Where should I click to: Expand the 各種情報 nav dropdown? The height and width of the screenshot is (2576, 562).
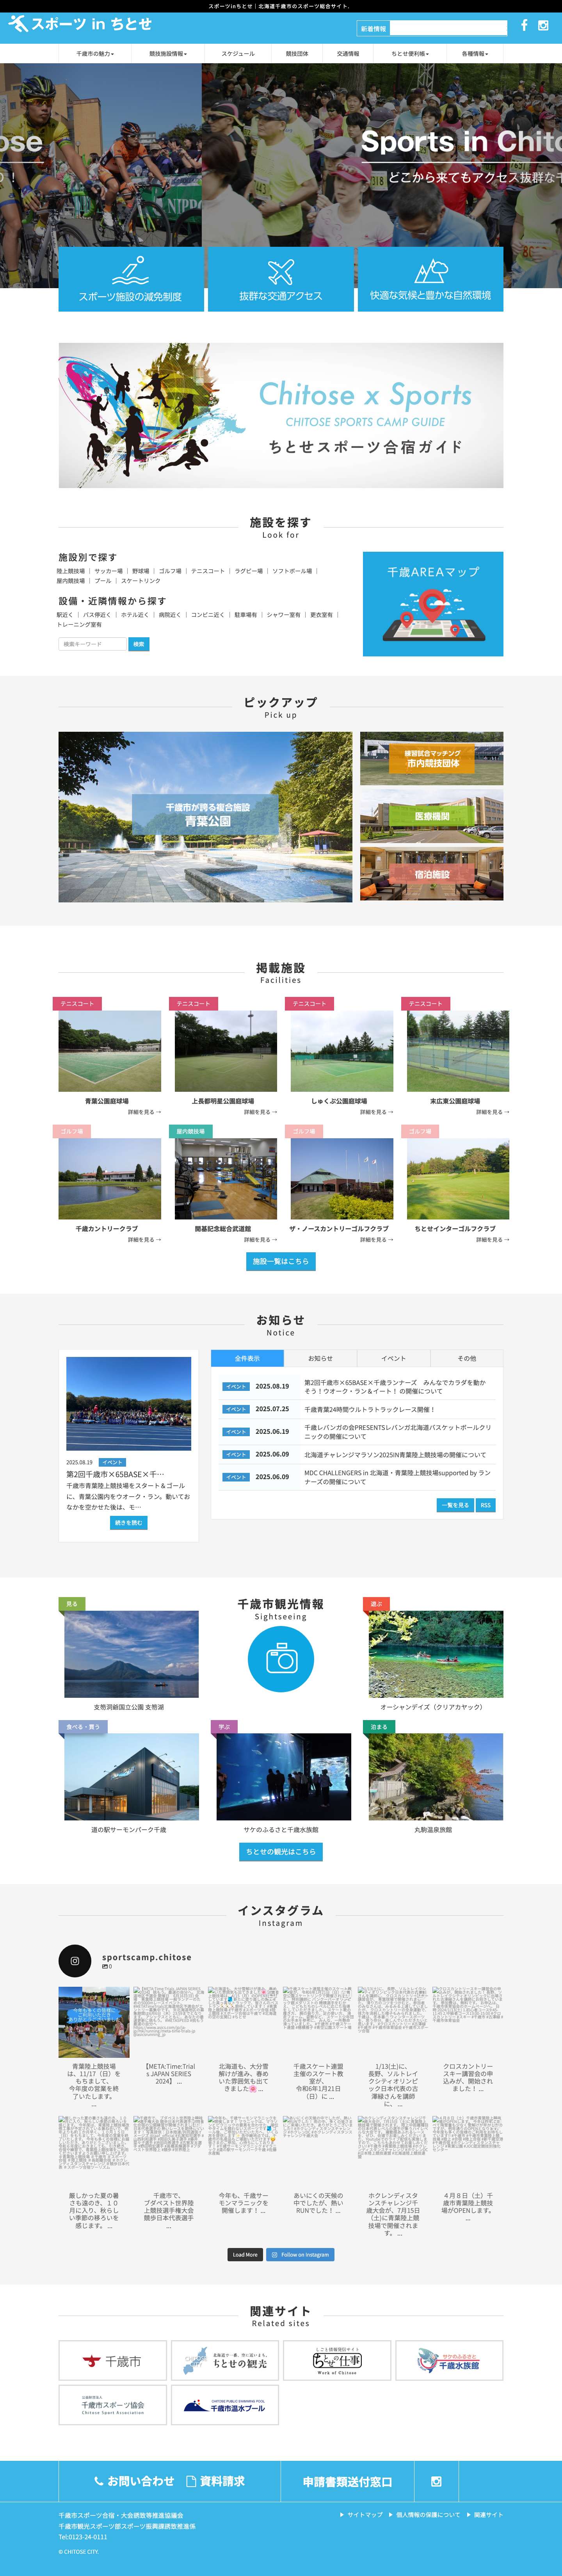pyautogui.click(x=475, y=54)
